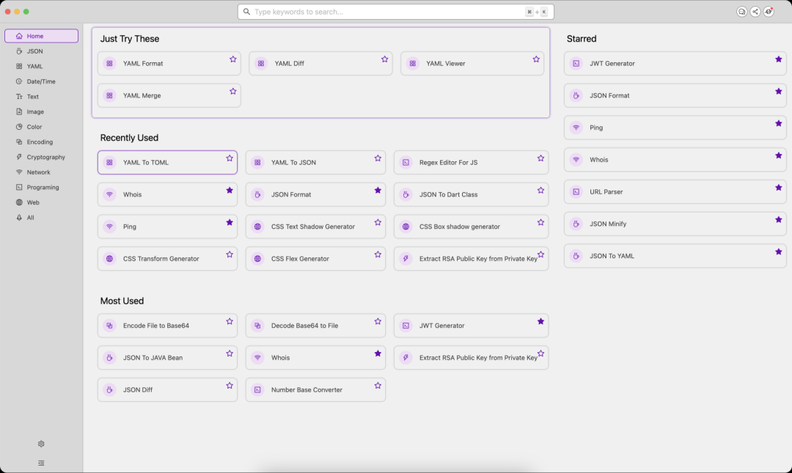The width and height of the screenshot is (792, 473).
Task: Open Encode File to Base64 tool
Action: [x=168, y=326]
